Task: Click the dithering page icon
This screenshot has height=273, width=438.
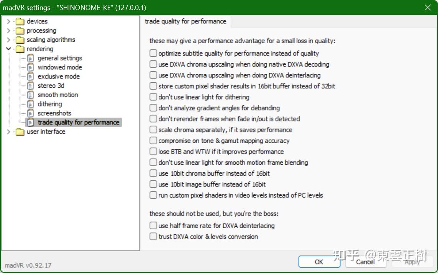Action: (x=30, y=104)
